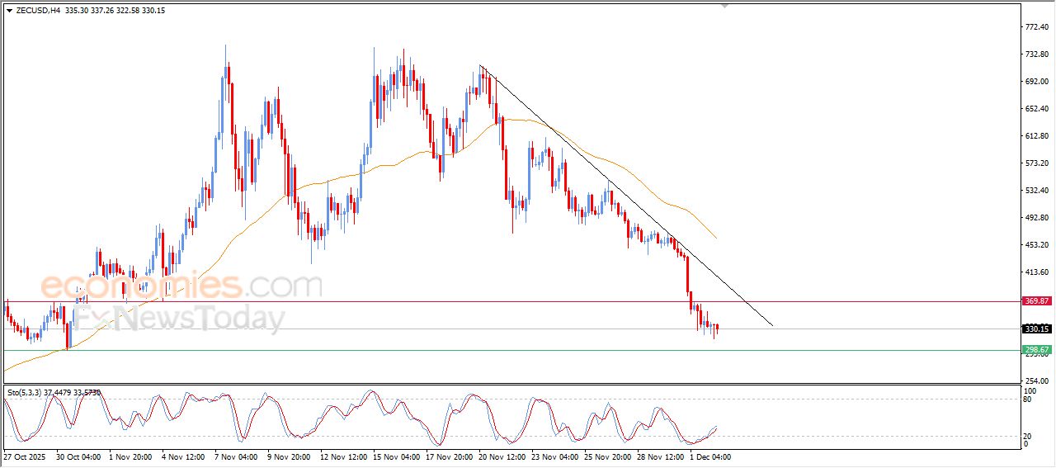This screenshot has width=1056, height=468.
Task: Click the 772.40 price scale value
Action: (1035, 27)
